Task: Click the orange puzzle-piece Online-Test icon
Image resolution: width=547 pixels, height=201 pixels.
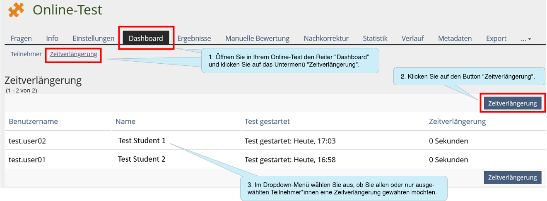Action: click(x=16, y=10)
